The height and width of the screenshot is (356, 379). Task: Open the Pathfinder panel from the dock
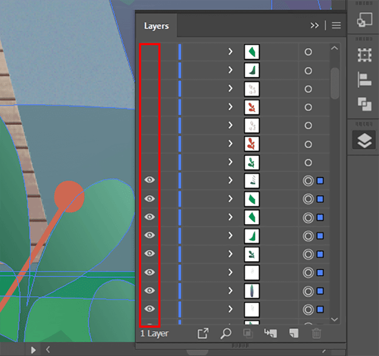(x=364, y=104)
